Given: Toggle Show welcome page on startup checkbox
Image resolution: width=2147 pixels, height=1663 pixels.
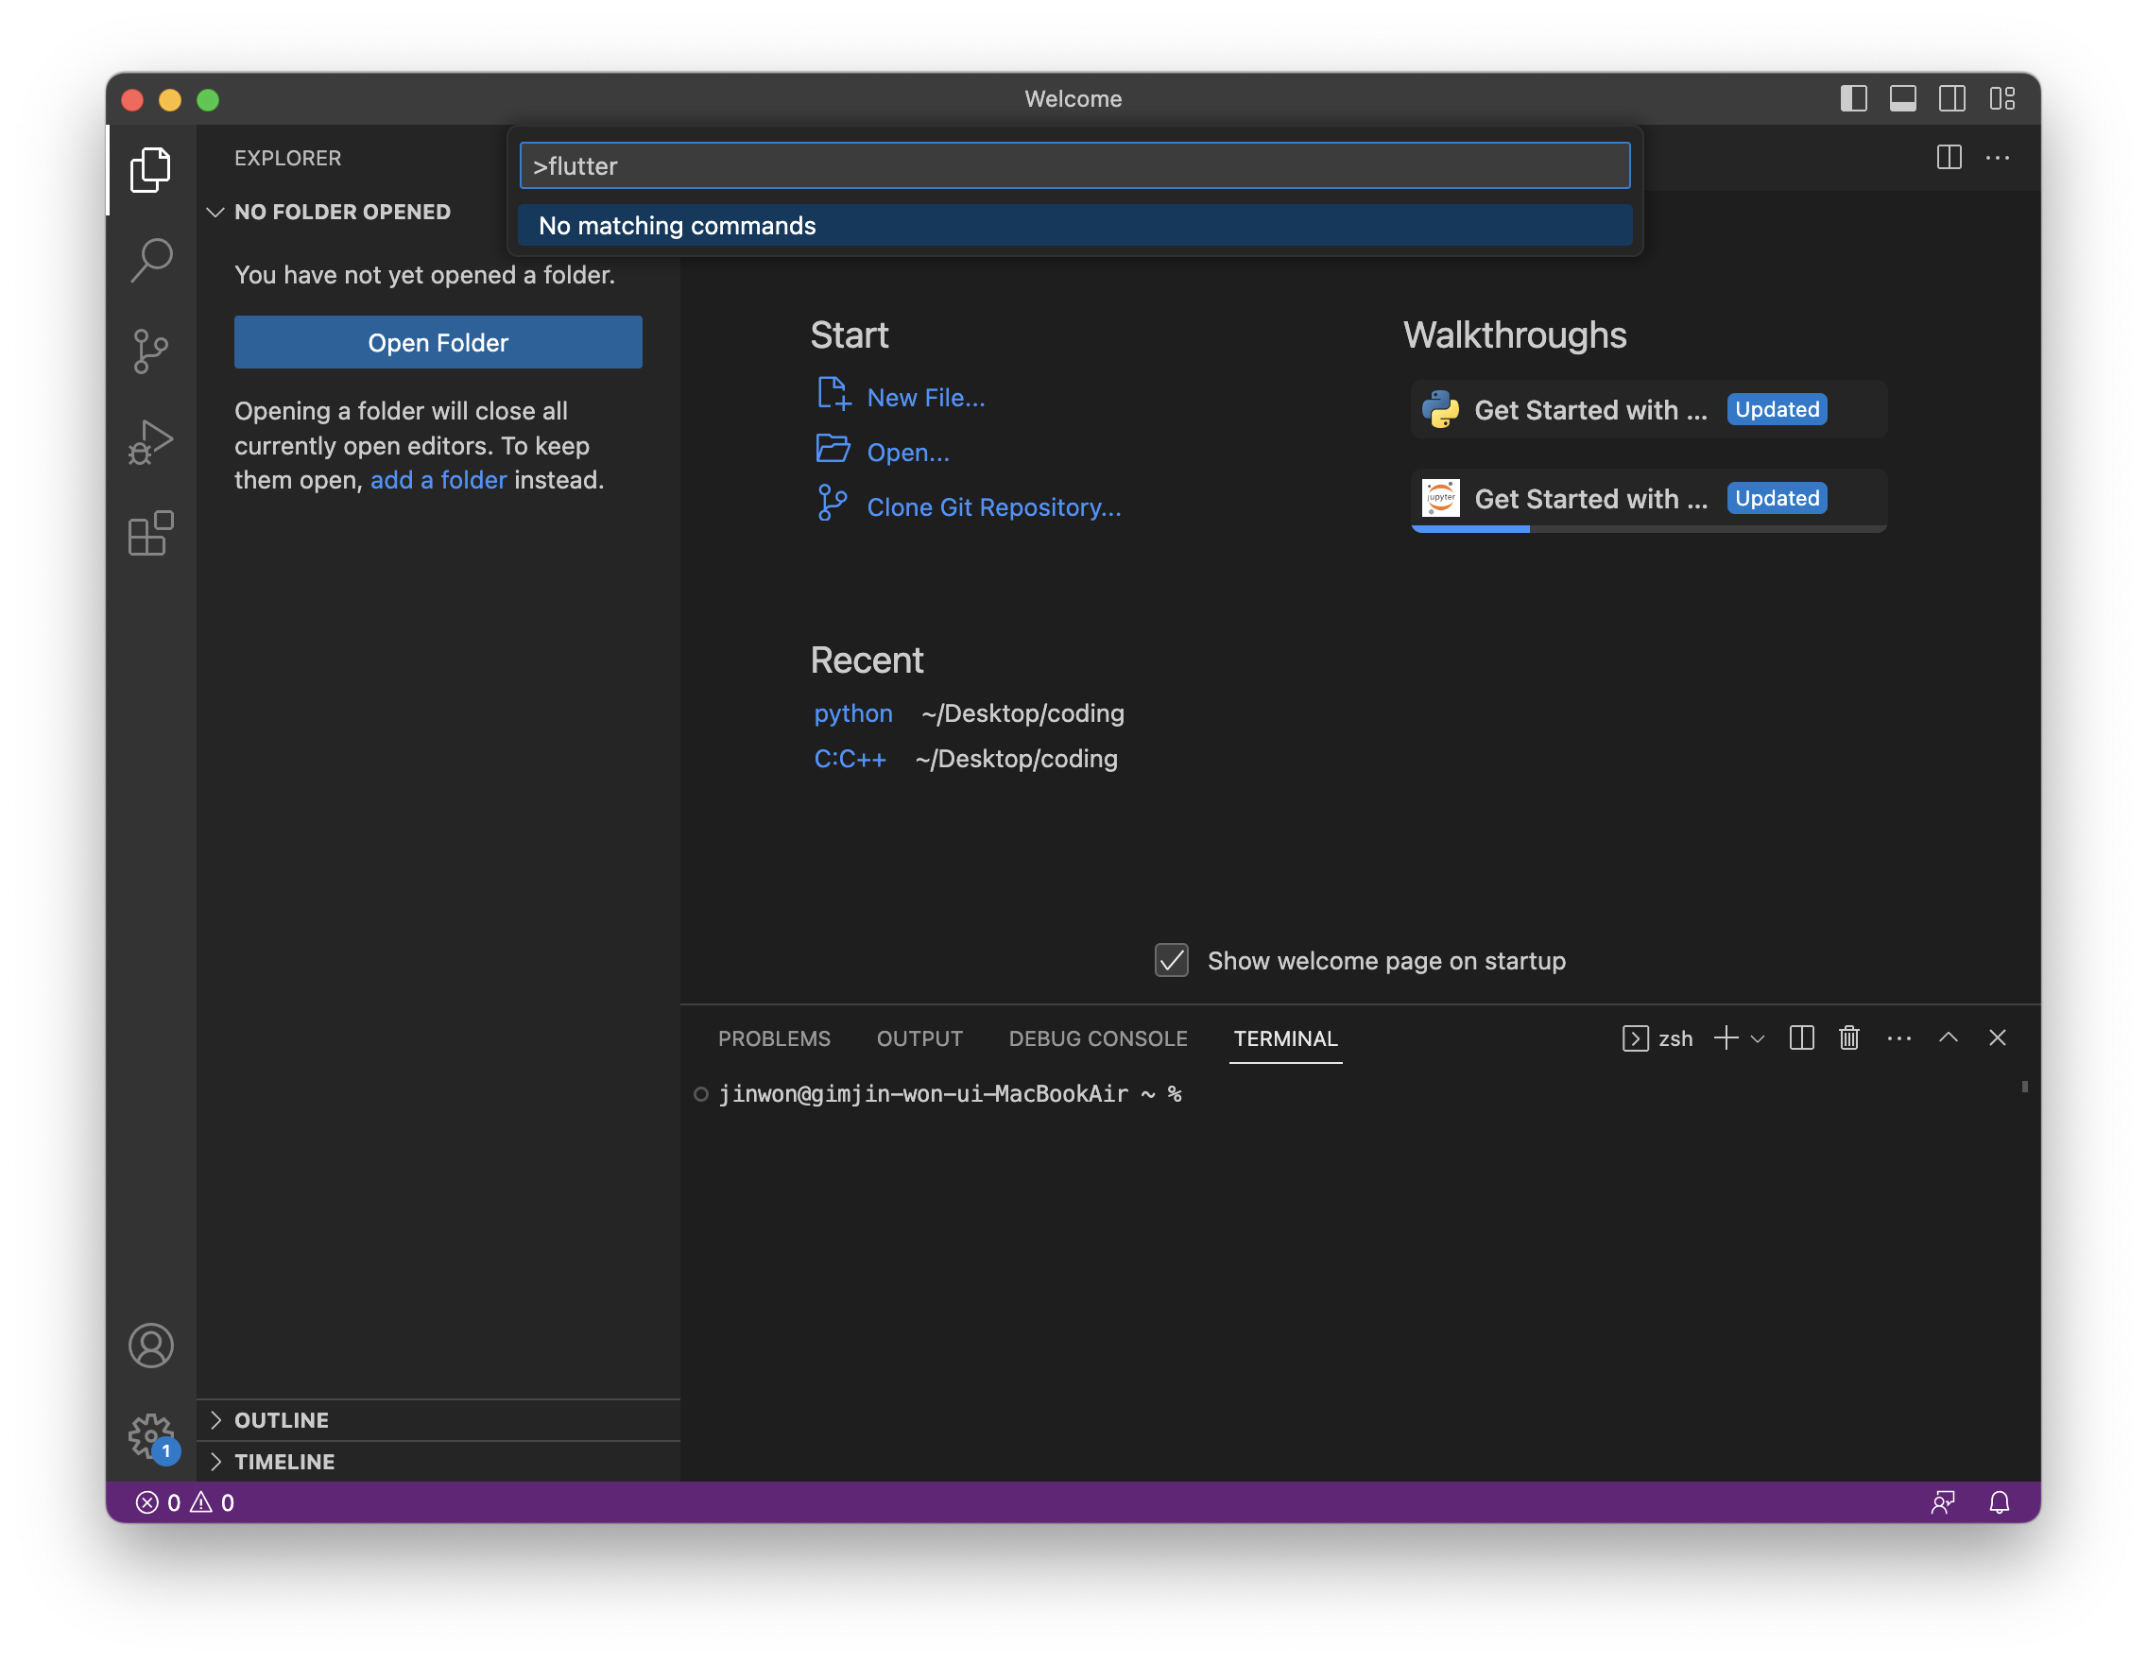Looking at the screenshot, I should [x=1171, y=960].
